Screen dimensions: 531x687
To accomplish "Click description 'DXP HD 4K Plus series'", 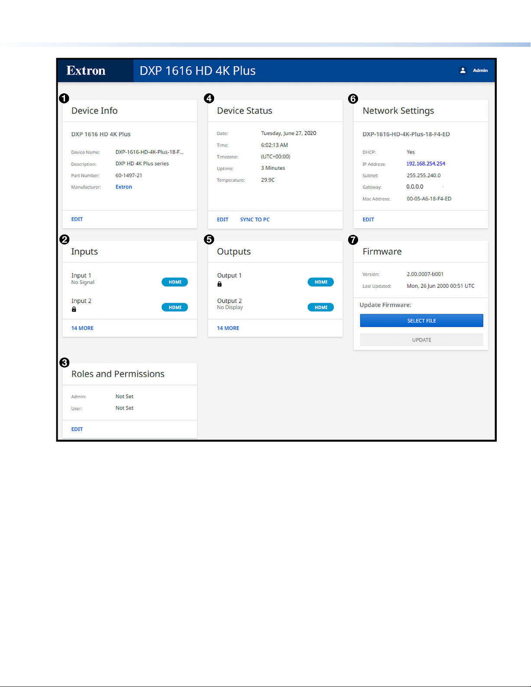I will pos(142,164).
